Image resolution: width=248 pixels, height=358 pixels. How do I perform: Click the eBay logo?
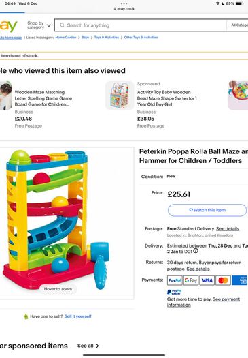pyautogui.click(x=8, y=26)
